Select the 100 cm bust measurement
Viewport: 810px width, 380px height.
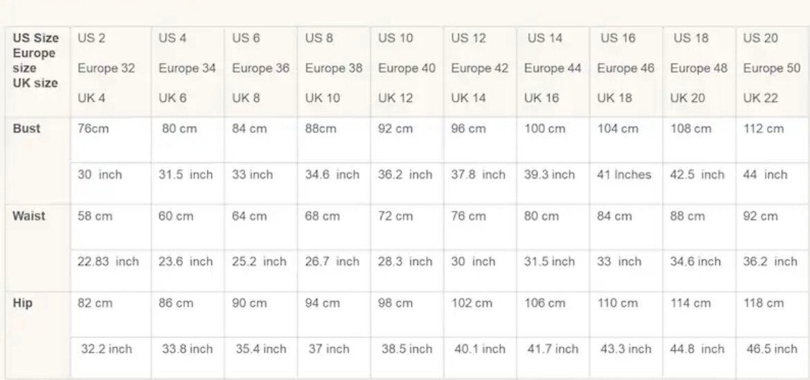544,129
